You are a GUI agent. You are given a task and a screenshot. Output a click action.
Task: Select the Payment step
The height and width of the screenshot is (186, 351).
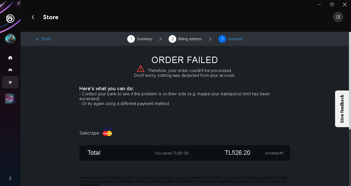click(230, 39)
